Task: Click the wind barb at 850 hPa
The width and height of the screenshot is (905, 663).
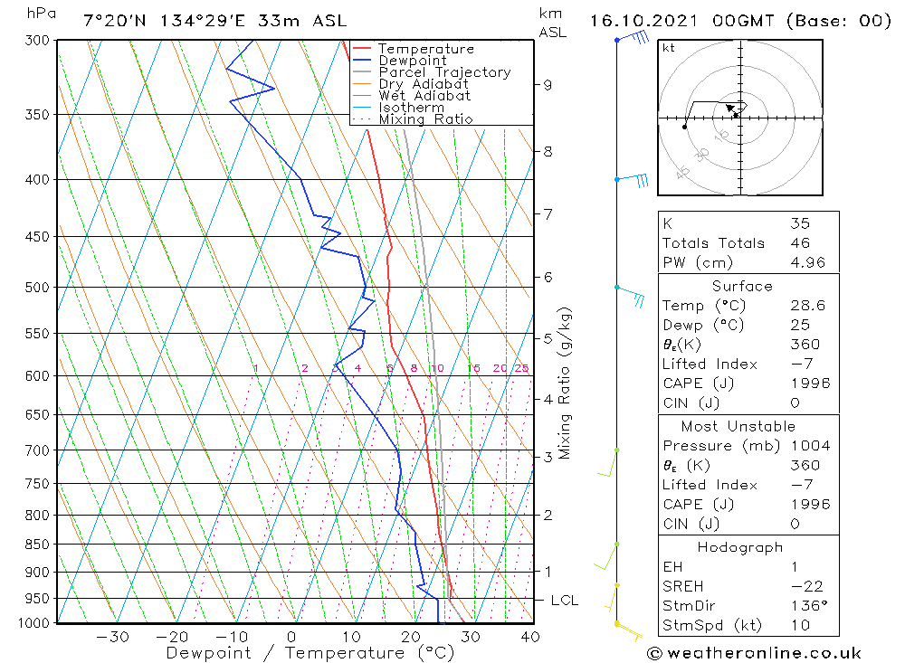Action: point(606,556)
